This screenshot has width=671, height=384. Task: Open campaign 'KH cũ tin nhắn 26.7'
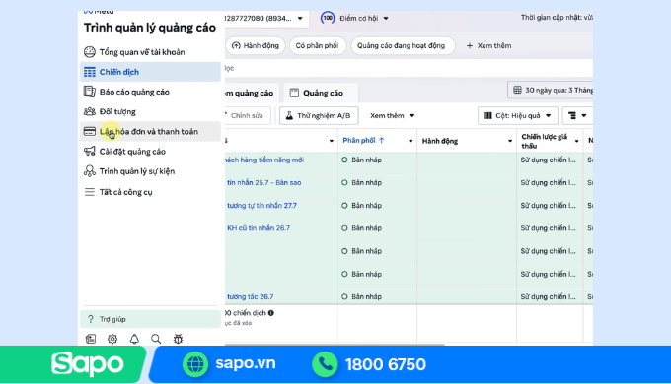tap(259, 228)
